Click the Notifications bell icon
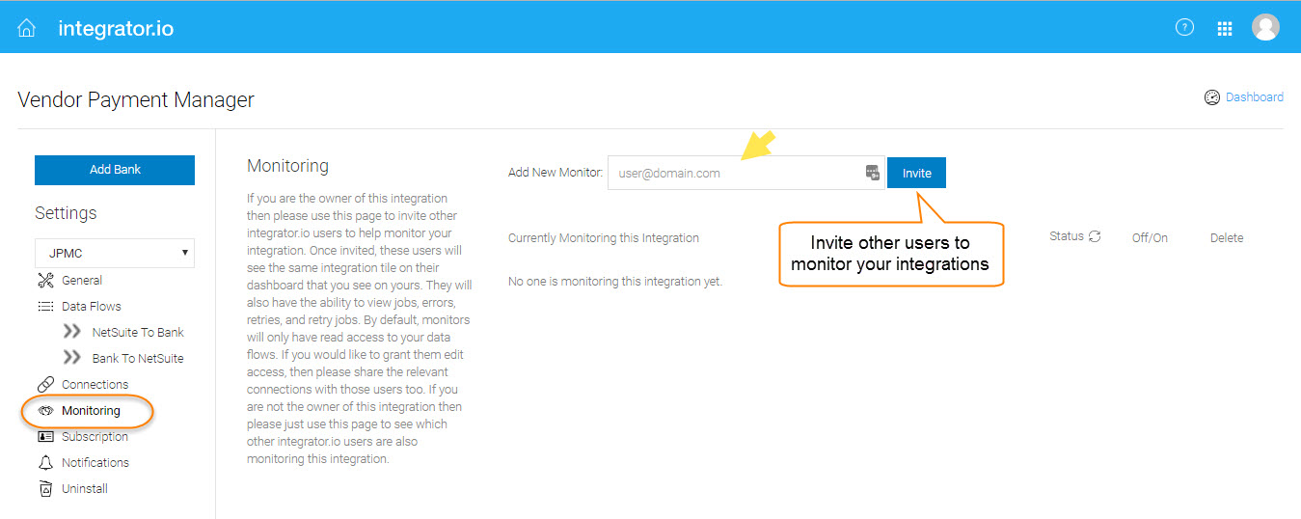The width and height of the screenshot is (1301, 519). [x=45, y=463]
